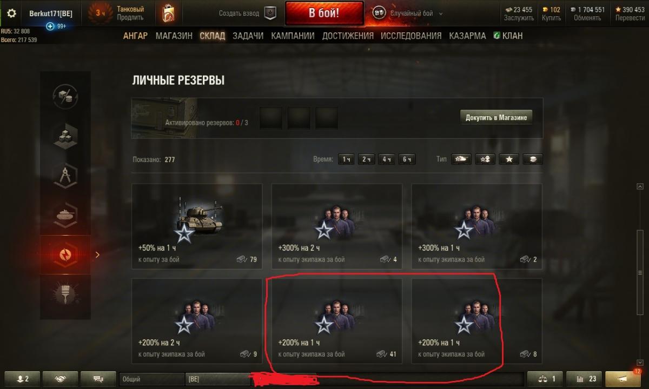This screenshot has width=649, height=389.
Task: Switch to the ИССЛЕДОВАНИЯ tab
Action: (x=411, y=36)
